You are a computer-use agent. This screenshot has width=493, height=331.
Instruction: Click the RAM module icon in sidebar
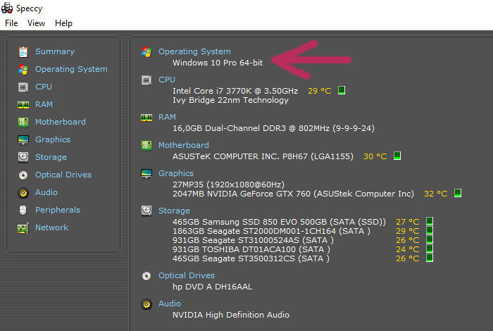23,104
